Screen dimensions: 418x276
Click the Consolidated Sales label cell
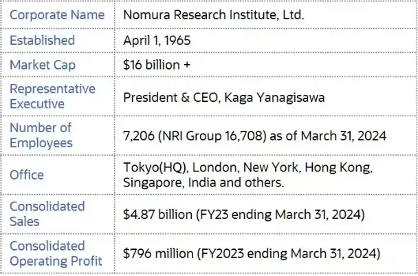click(47, 213)
